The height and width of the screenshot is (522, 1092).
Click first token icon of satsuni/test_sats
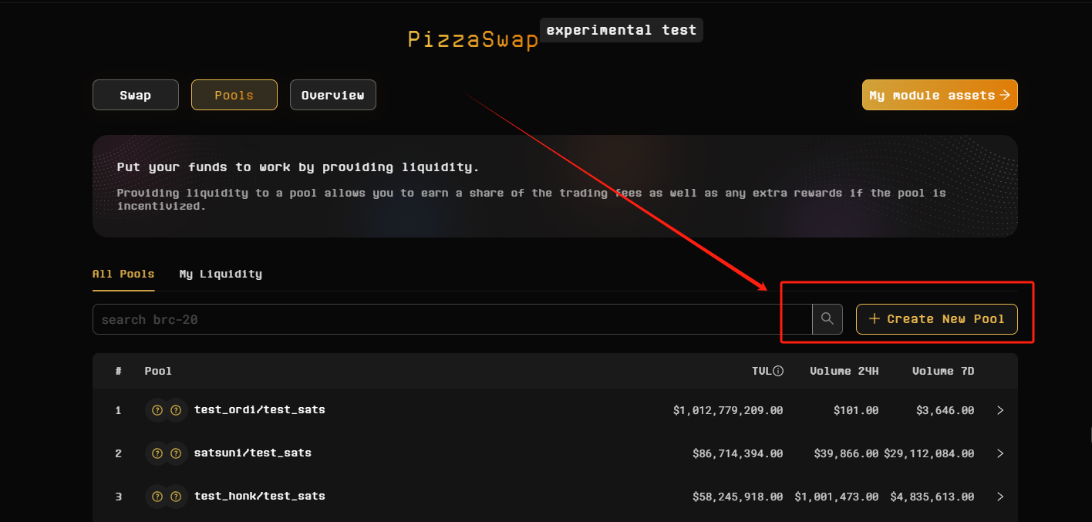(157, 453)
